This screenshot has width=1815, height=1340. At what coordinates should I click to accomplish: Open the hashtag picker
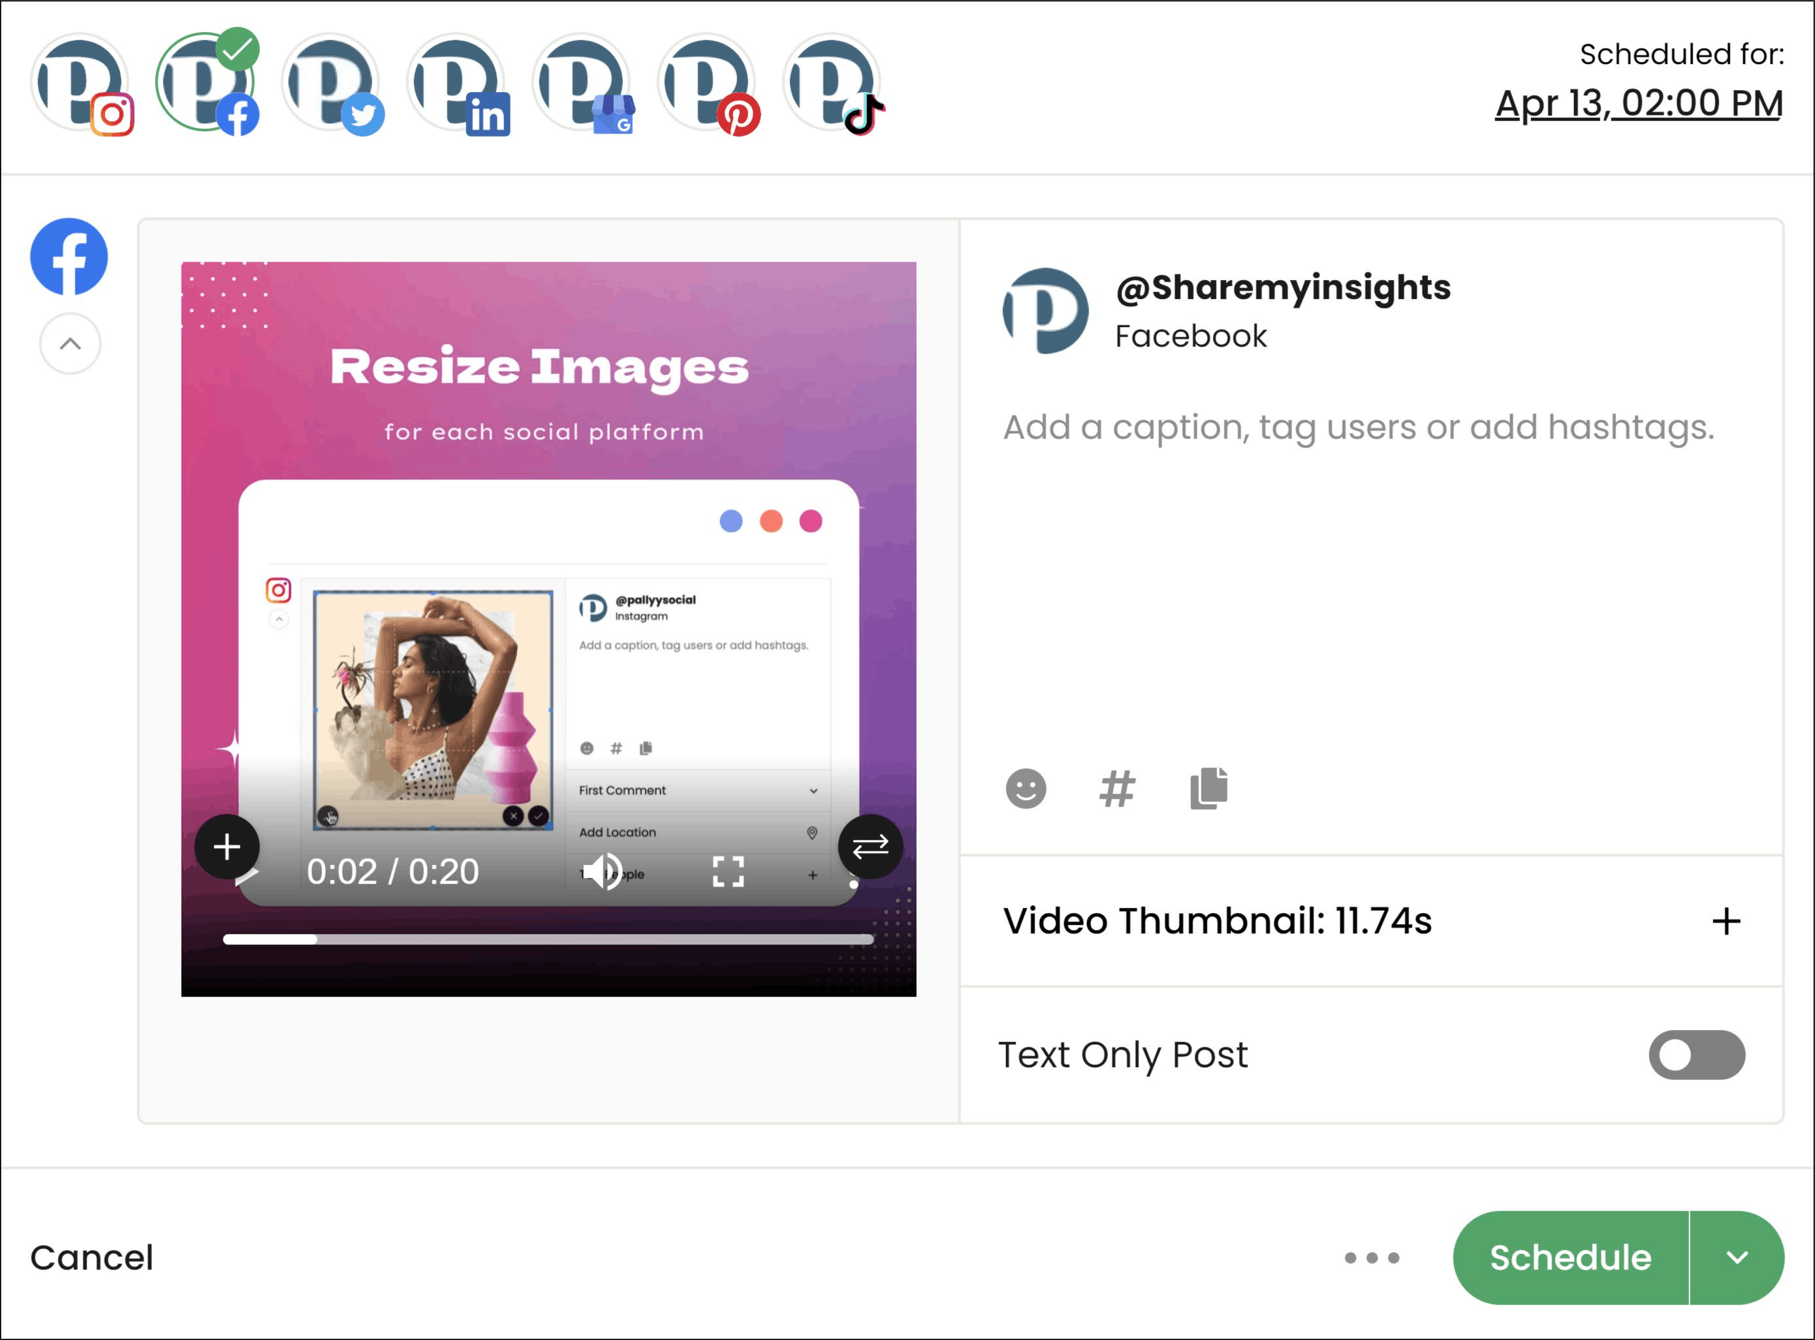tap(1117, 788)
